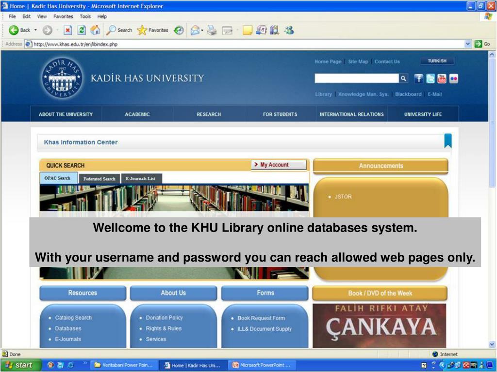The image size is (497, 372).
Task: Go to browser Home page
Action: [95, 30]
